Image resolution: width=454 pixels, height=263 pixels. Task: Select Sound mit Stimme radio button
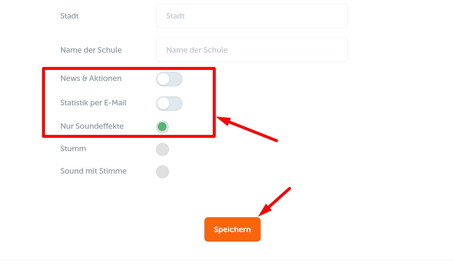[162, 172]
